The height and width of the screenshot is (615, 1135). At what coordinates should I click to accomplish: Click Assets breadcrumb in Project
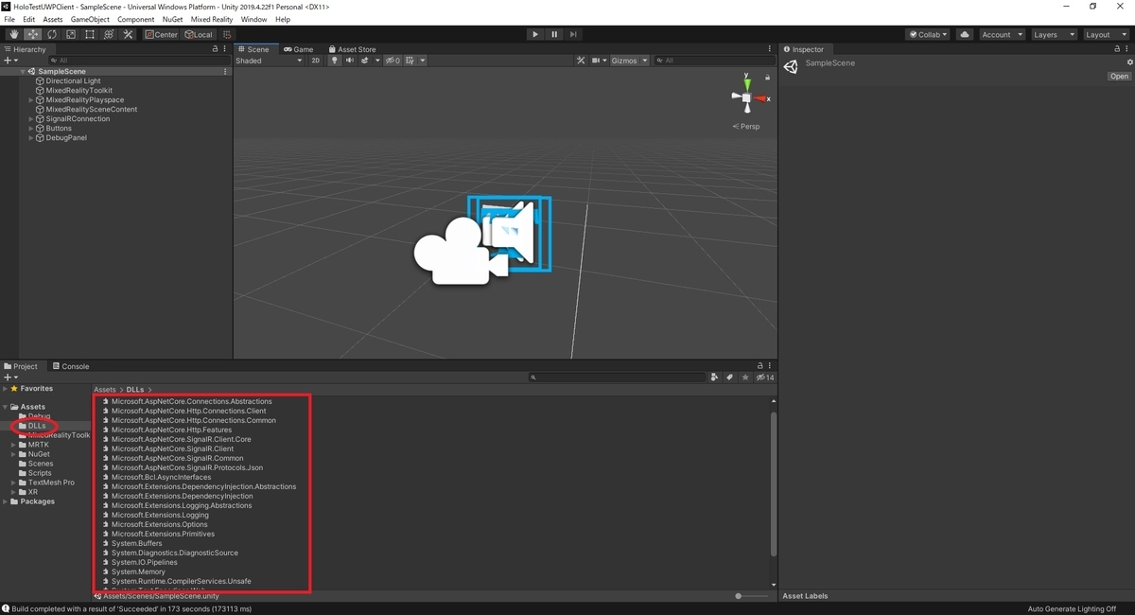click(x=105, y=390)
